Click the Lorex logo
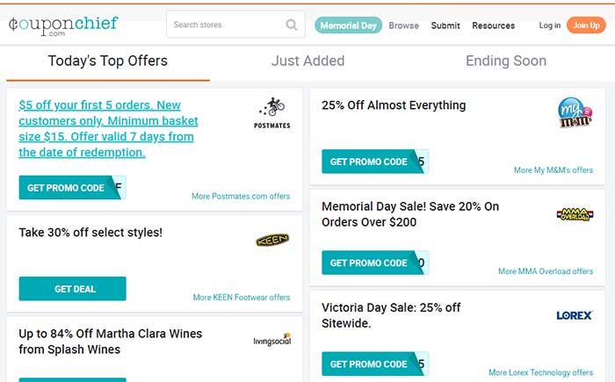Viewport: 615px width, 382px height. (x=575, y=315)
